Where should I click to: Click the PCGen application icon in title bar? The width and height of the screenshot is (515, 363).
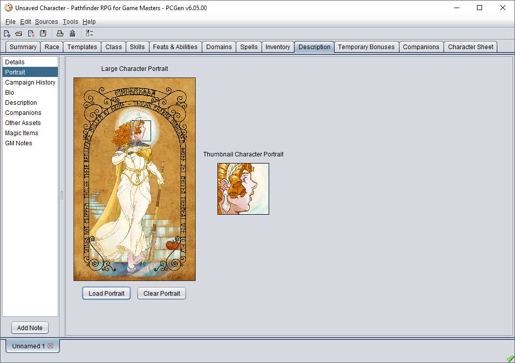[9, 8]
